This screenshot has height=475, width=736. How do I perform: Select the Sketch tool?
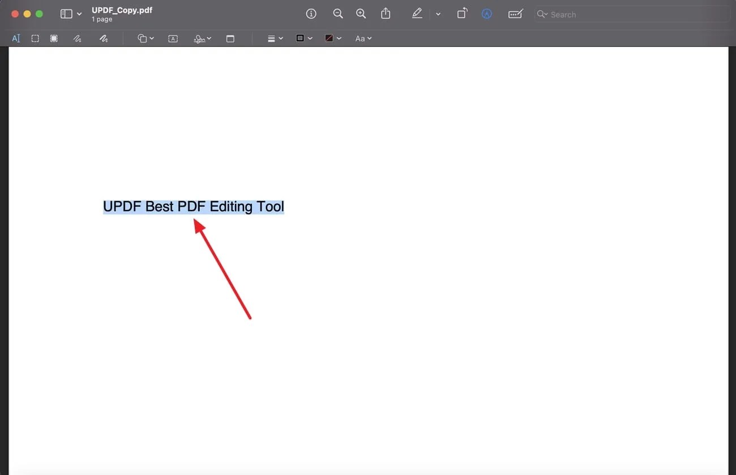[x=77, y=38]
